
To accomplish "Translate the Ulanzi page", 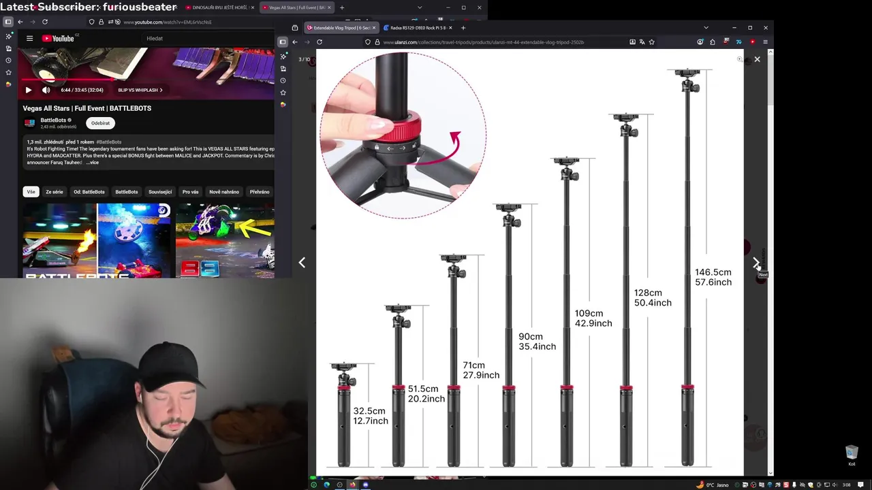I will [x=642, y=42].
